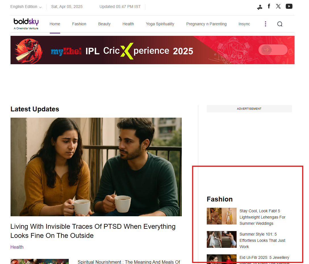
Task: Open the PTSD article headline
Action: tap(93, 231)
